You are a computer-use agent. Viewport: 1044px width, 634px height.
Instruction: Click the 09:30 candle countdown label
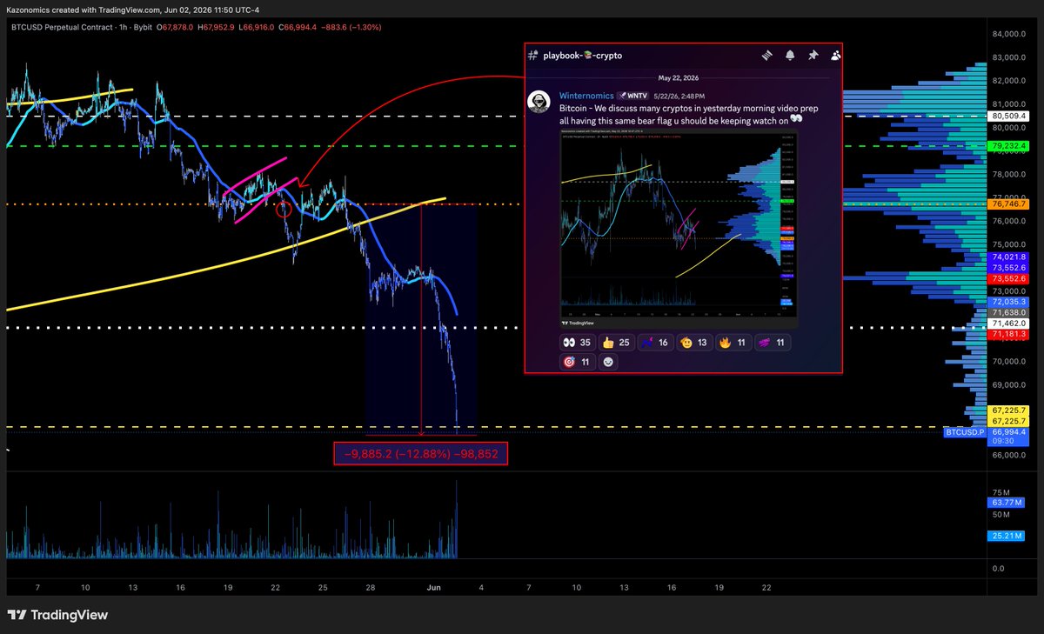[1002, 442]
